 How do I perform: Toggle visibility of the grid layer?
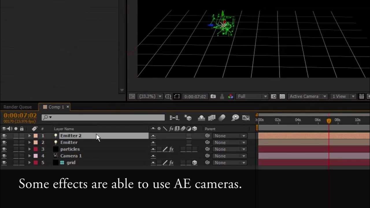4,163
